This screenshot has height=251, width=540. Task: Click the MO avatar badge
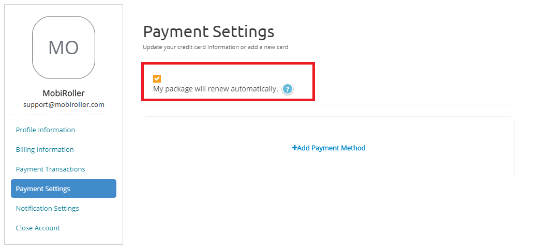point(64,48)
